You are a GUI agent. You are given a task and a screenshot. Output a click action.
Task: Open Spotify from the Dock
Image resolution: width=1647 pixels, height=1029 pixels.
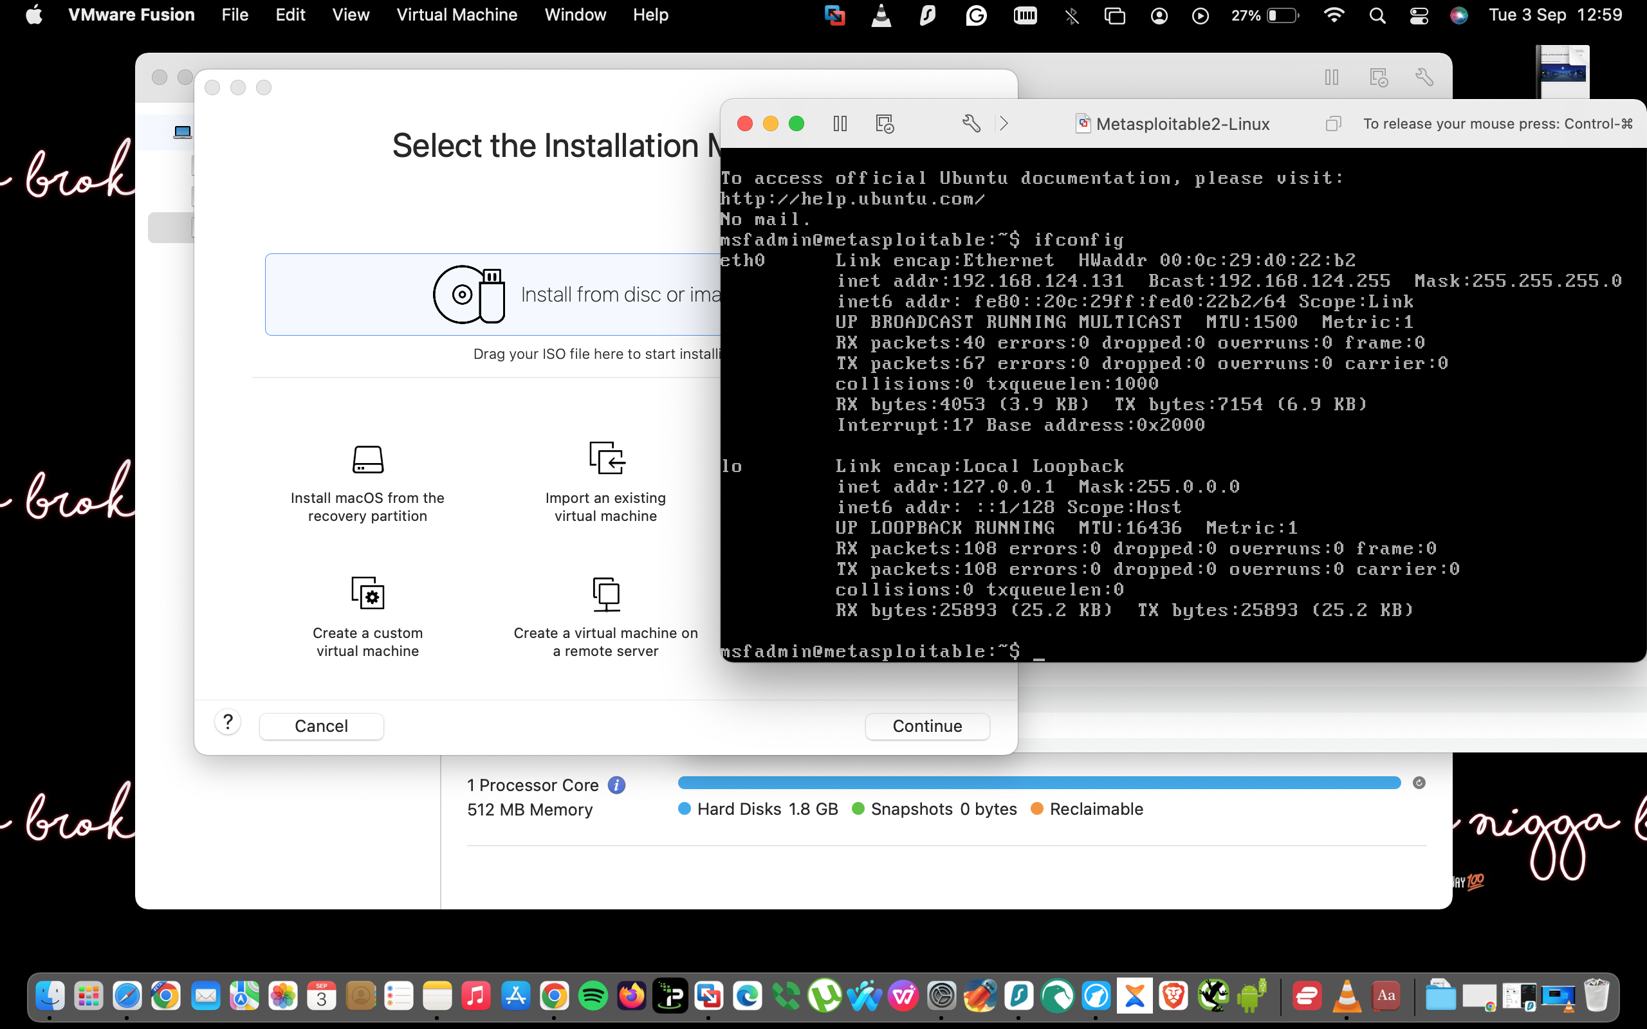tap(593, 996)
